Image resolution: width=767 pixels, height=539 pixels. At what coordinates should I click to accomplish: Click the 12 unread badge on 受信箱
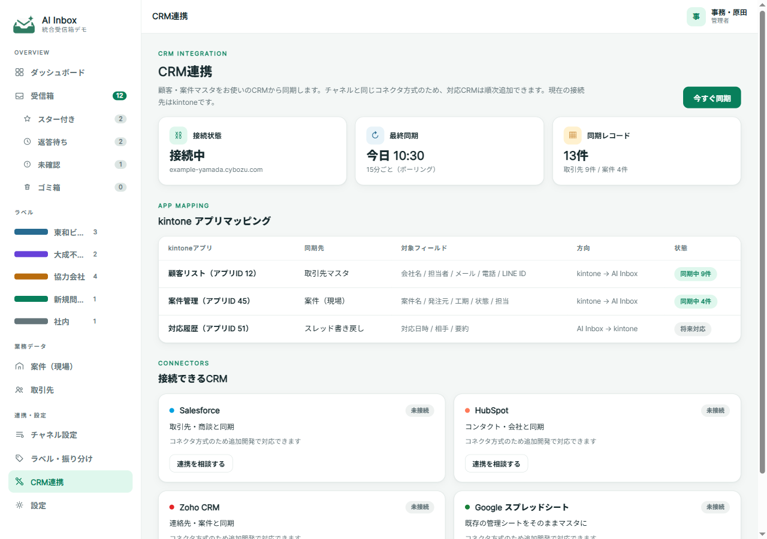click(120, 96)
